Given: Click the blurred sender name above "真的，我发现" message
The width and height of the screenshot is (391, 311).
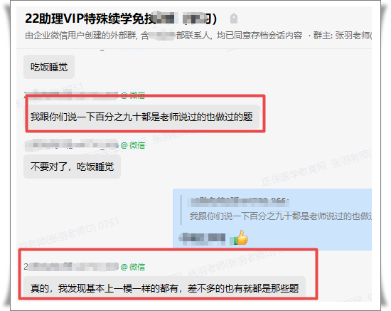Looking at the screenshot, I should 71,267.
